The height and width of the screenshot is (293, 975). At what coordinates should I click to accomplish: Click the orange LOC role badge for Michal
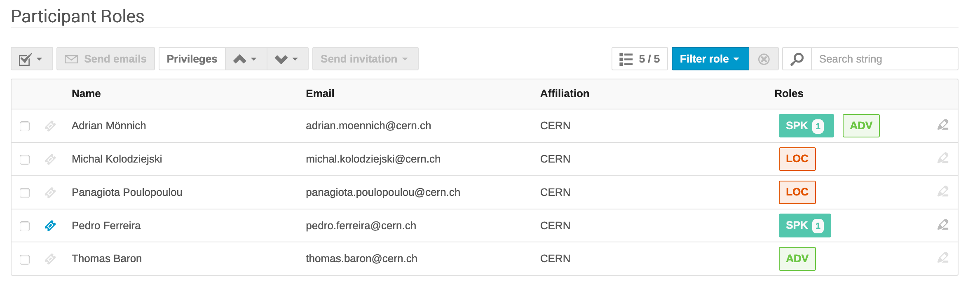[x=797, y=159]
